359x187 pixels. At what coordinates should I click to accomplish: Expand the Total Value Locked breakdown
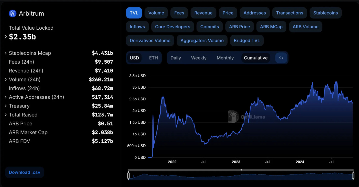pos(6,37)
